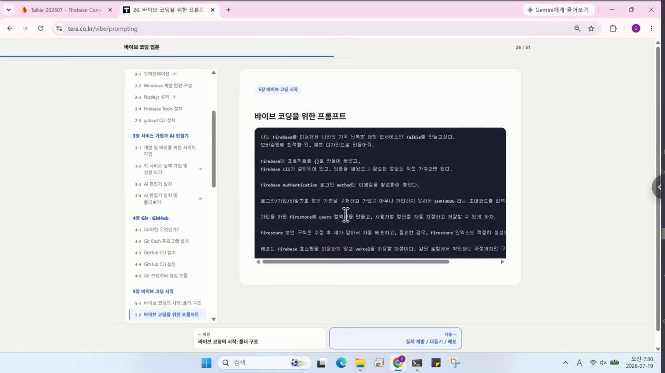The height and width of the screenshot is (373, 665).
Task: Click the 5장 바이브 코딩 시작 badge
Action: pos(278,89)
